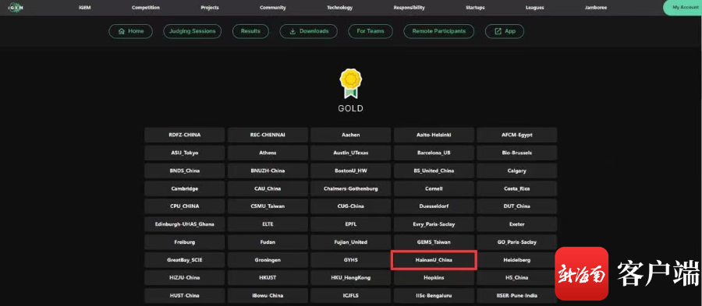Click the iGEM logo icon
Image resolution: width=702 pixels, height=306 pixels.
[x=16, y=7]
